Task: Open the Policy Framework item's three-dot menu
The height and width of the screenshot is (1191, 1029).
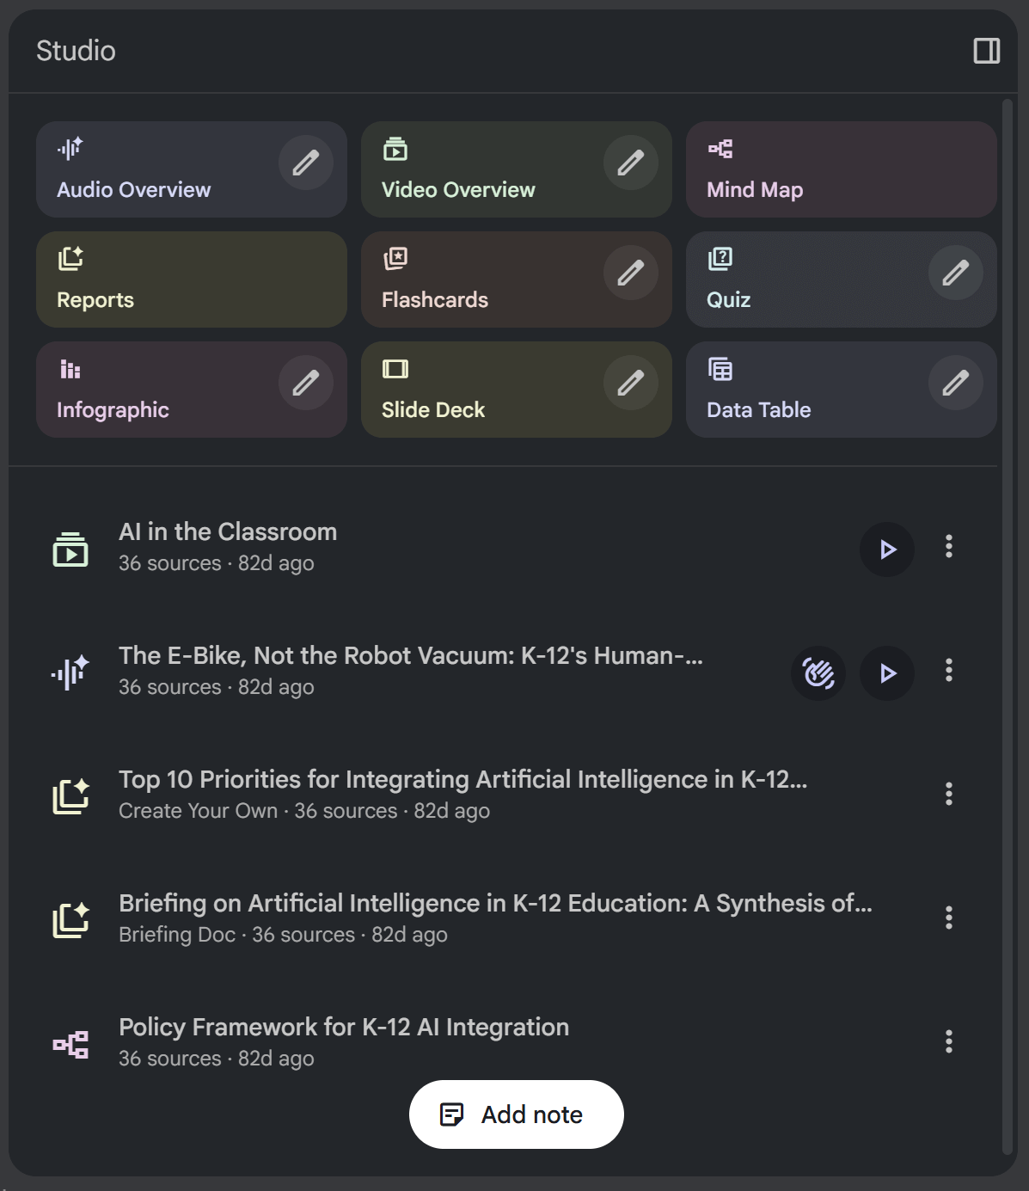Action: 948,1042
